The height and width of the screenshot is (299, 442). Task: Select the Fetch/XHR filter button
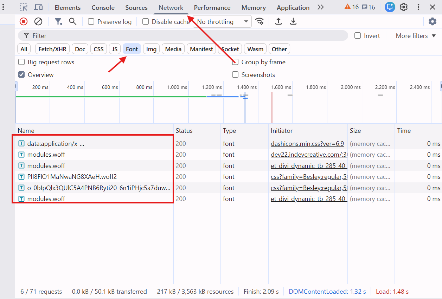[52, 49]
